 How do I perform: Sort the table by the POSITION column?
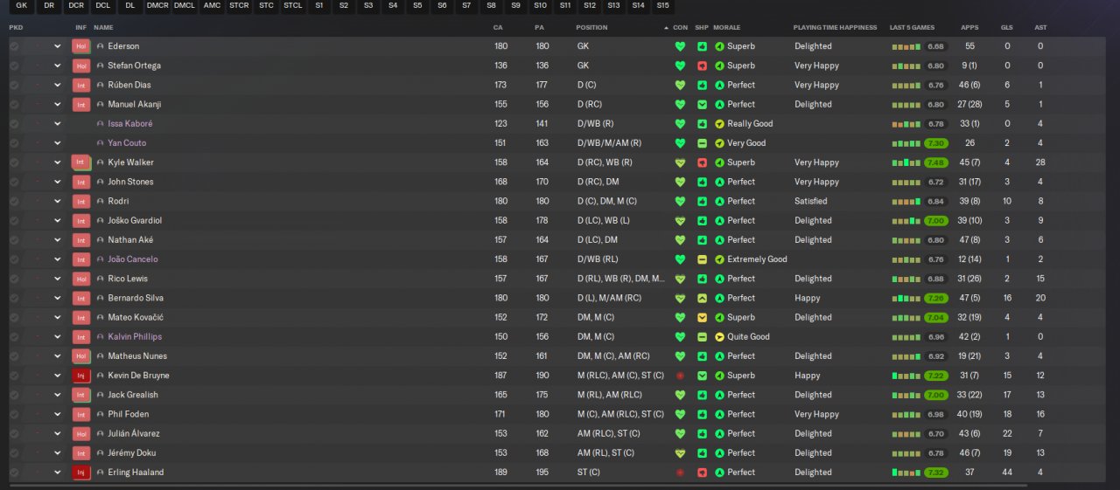pos(591,27)
